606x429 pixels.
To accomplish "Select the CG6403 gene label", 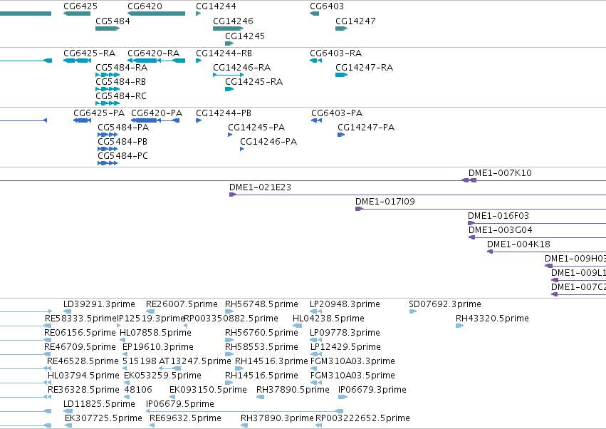I will click(327, 6).
